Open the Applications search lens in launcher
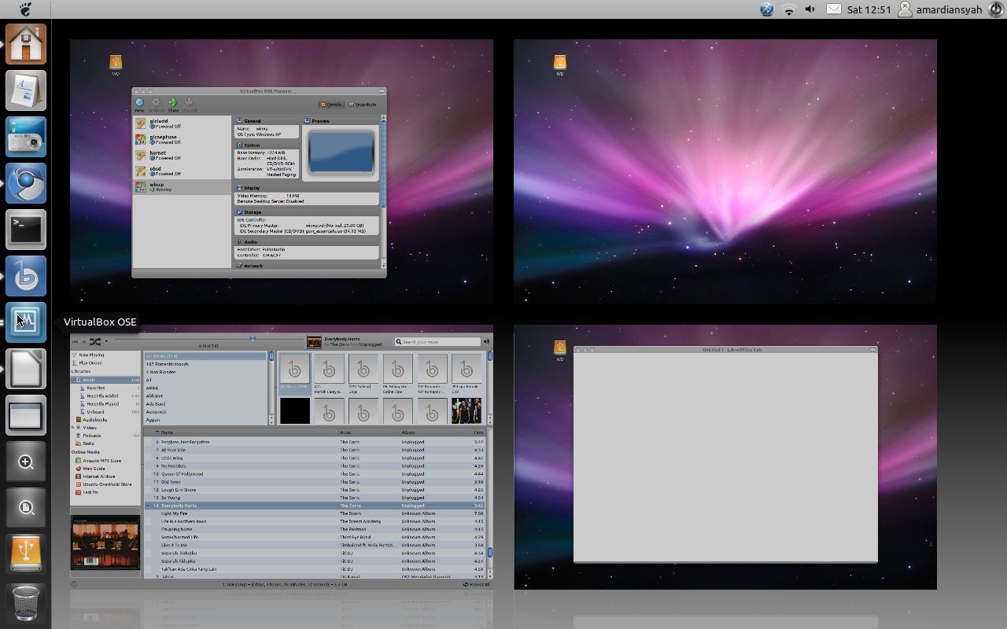The height and width of the screenshot is (629, 1007). click(26, 462)
